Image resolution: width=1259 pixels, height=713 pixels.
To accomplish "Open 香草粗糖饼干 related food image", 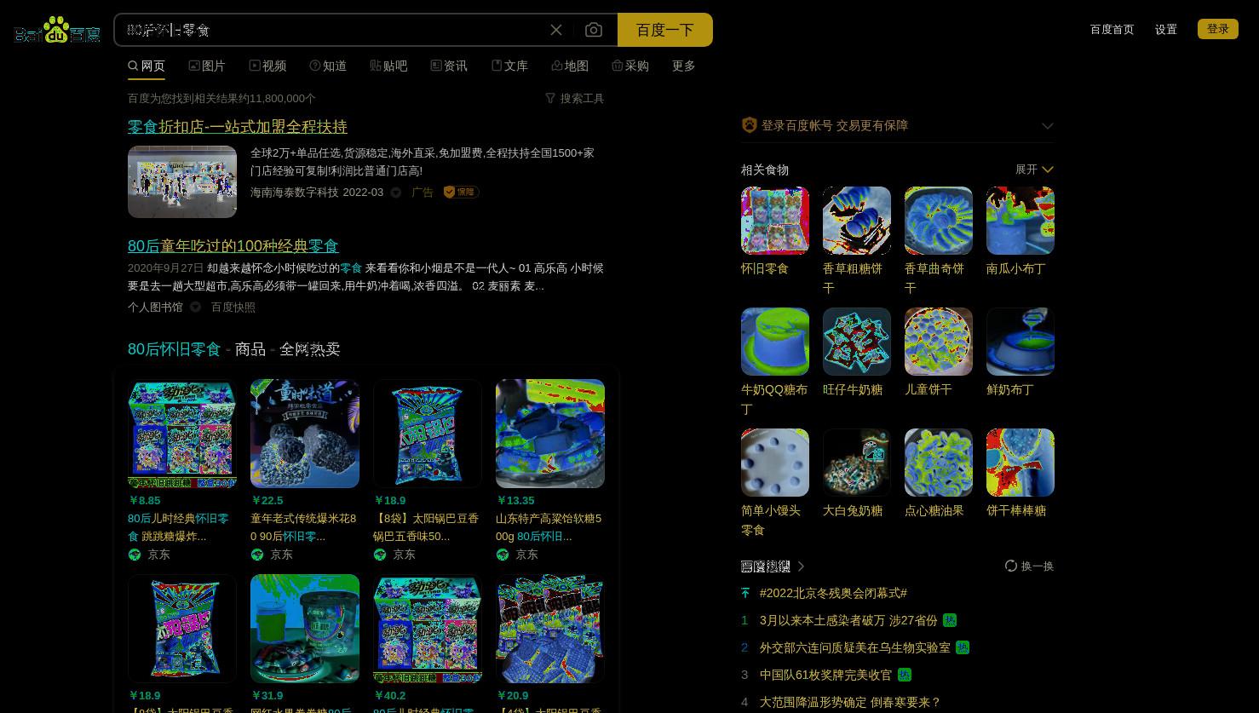I will pyautogui.click(x=857, y=221).
